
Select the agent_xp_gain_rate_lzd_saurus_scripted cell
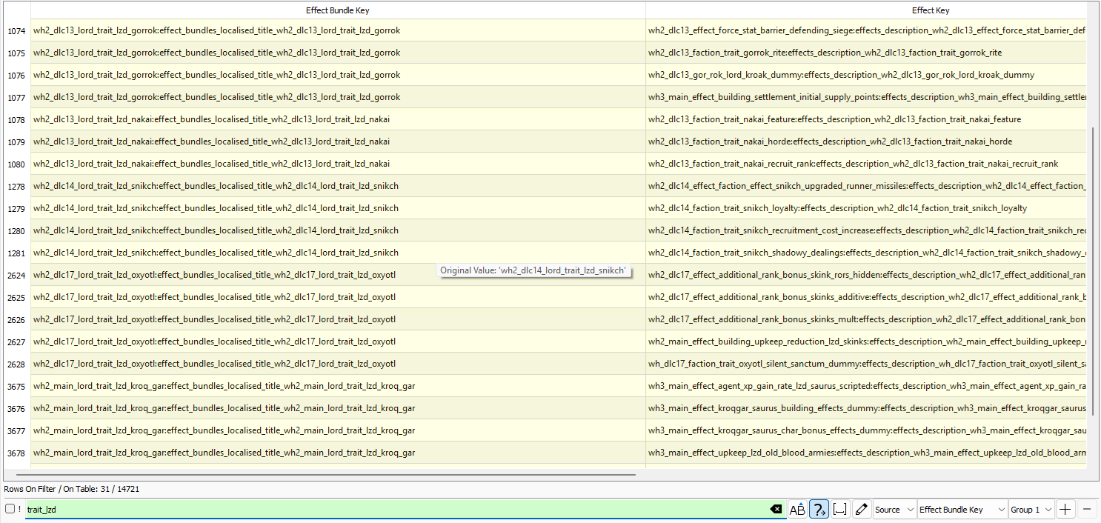coord(865,386)
